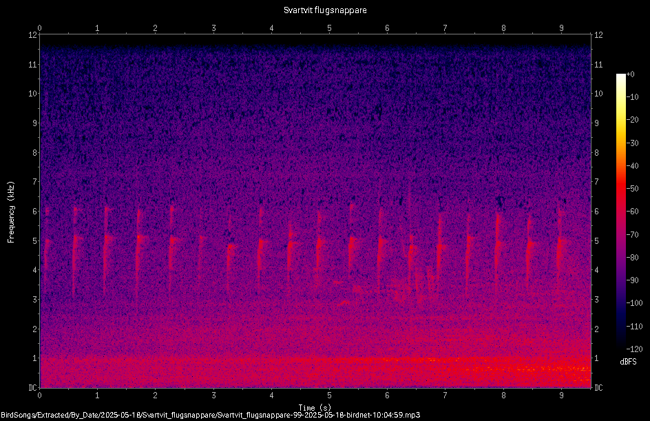Click the 6 kHz label on right frequency axis
This screenshot has width=650, height=421.
pyautogui.click(x=596, y=211)
